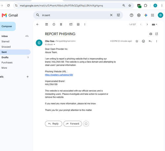Clear the Gmail search with X
The height and width of the screenshot is (151, 165).
tap(111, 15)
